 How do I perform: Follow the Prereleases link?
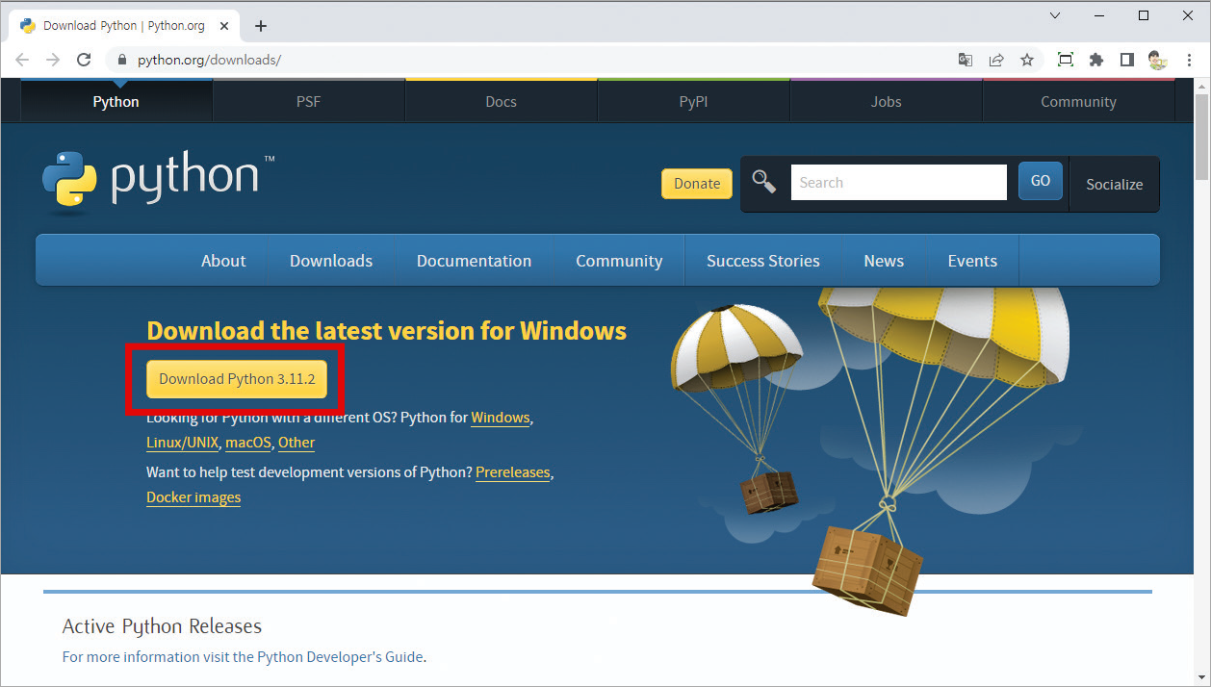click(512, 472)
